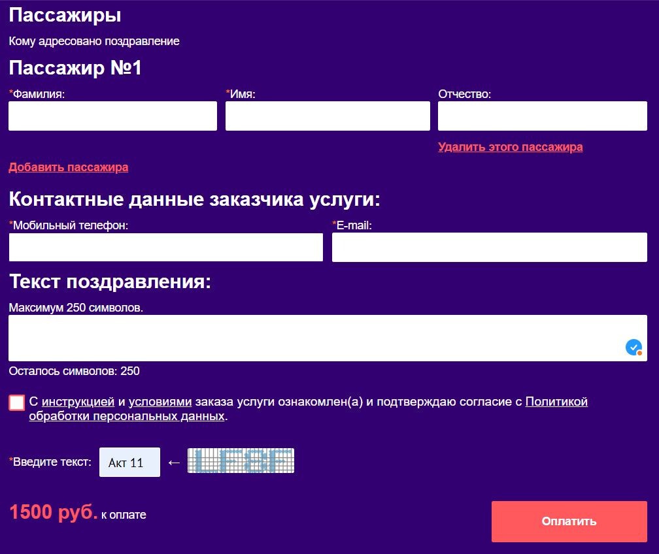659x554 pixels.
Task: Click the Пассажиры page heading
Action: pyautogui.click(x=65, y=15)
